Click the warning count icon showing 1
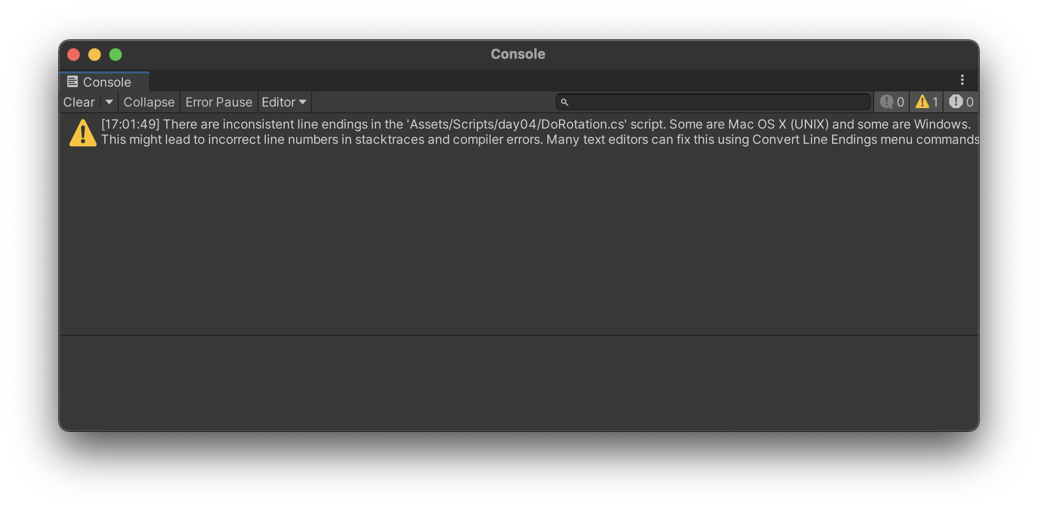Viewport: 1038px width, 509px height. [x=926, y=102]
